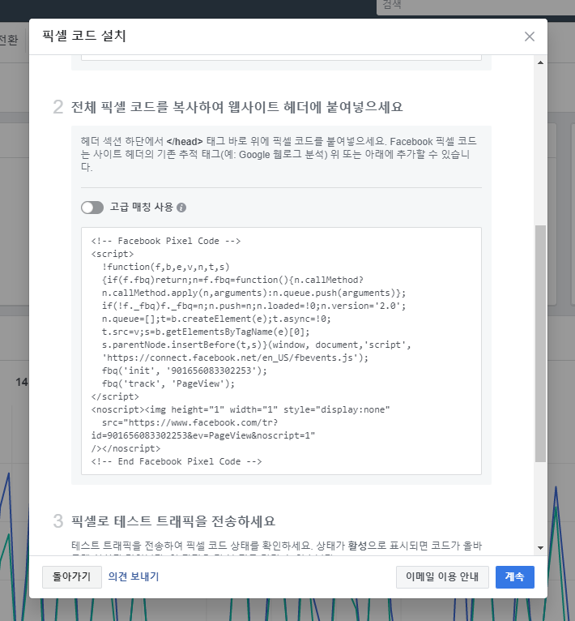Viewport: 575px width, 621px height.
Task: Click the 'End Facebook Pixel Code' comment line
Action: tap(177, 461)
